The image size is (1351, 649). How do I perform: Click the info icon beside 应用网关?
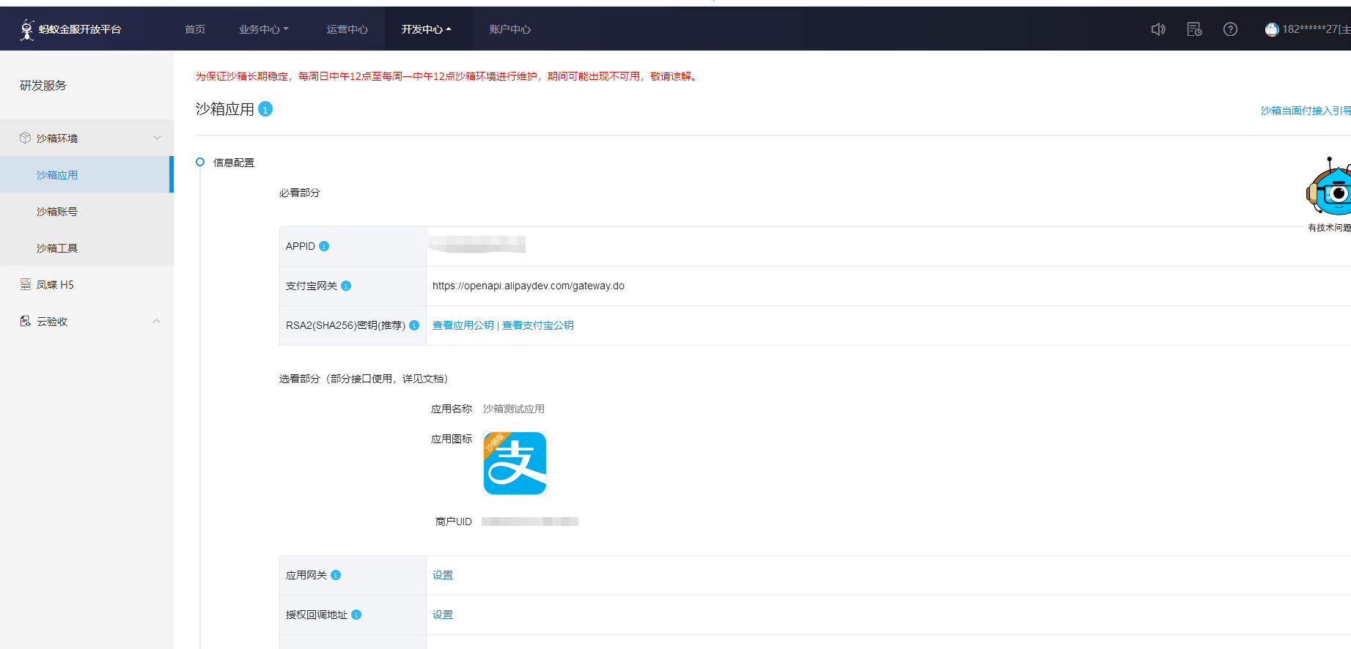pos(336,576)
